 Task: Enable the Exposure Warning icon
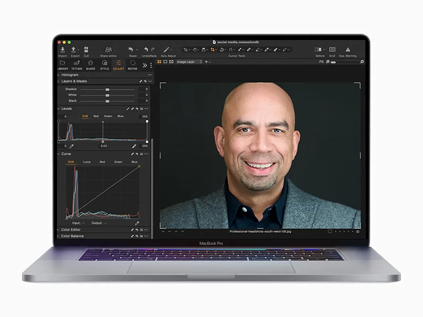[348, 50]
